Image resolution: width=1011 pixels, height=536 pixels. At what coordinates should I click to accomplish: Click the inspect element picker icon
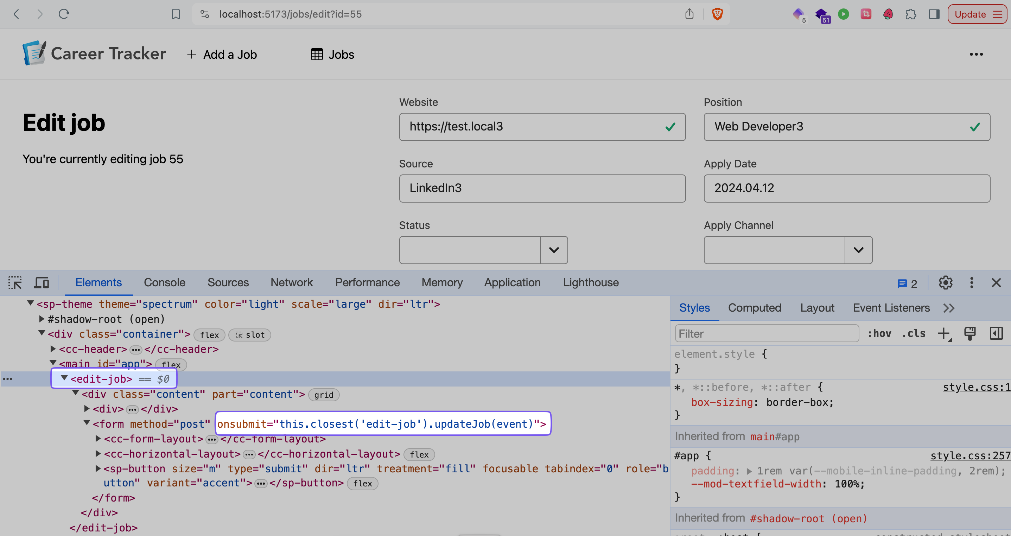pyautogui.click(x=15, y=281)
